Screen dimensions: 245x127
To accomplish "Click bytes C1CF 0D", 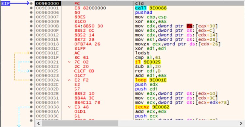I will [85, 71].
